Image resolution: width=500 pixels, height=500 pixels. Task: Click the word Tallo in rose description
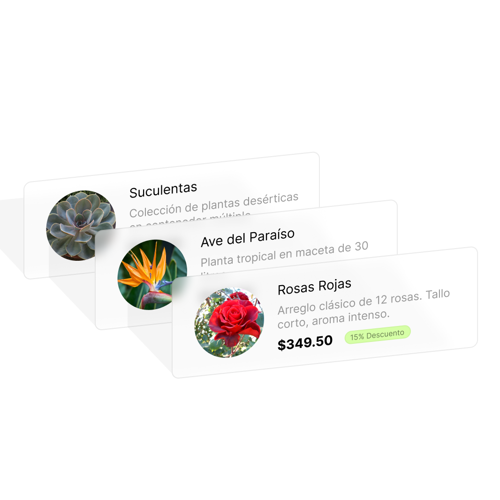point(438,294)
